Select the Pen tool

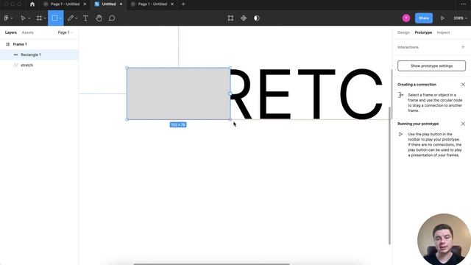coord(71,18)
